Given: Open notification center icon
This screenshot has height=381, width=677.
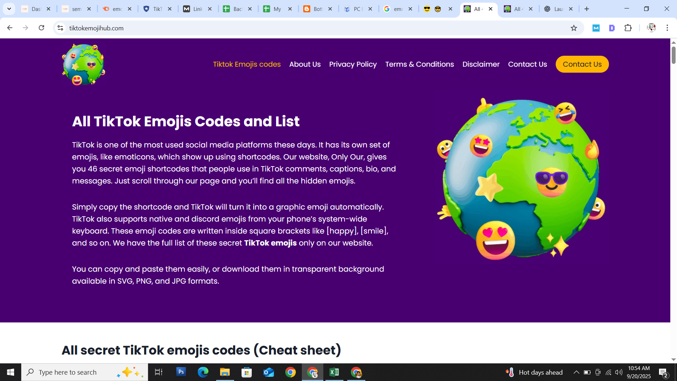Looking at the screenshot, I should 663,372.
